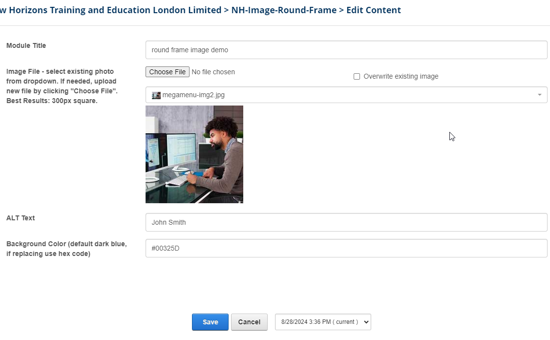Click Edit Content in the breadcrumb title
The height and width of the screenshot is (340, 550).
pyautogui.click(x=374, y=10)
